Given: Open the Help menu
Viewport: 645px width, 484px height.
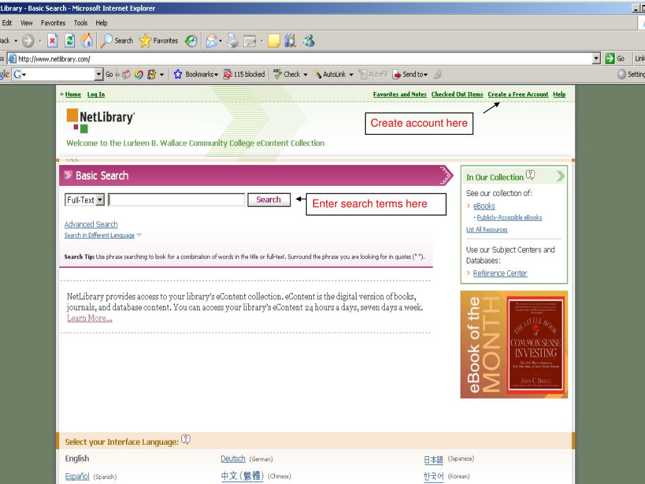Looking at the screenshot, I should [101, 23].
